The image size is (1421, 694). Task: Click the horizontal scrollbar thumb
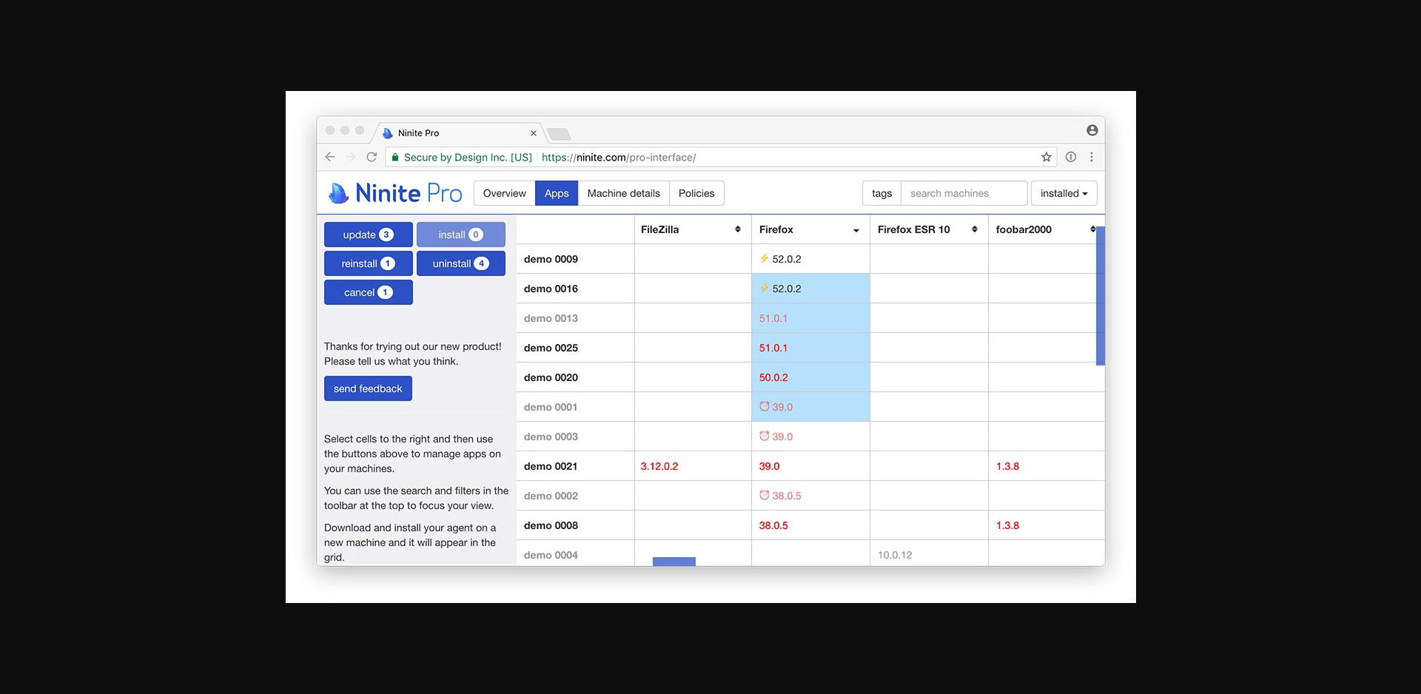(x=674, y=562)
